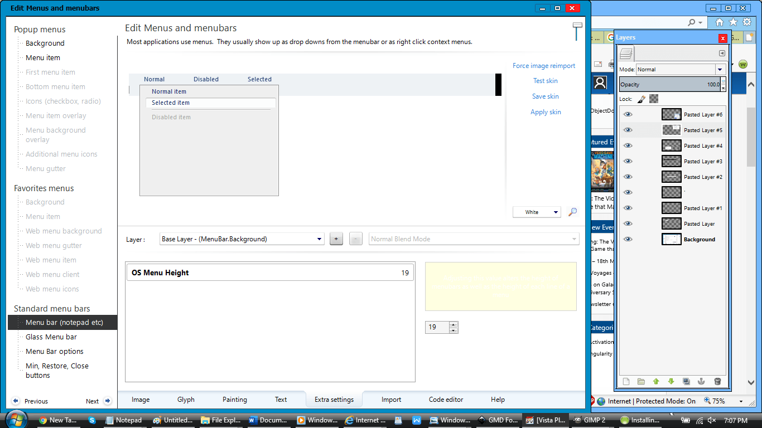This screenshot has height=428, width=762.
Task: Select Popup menus Menu item entry
Action: tap(43, 57)
